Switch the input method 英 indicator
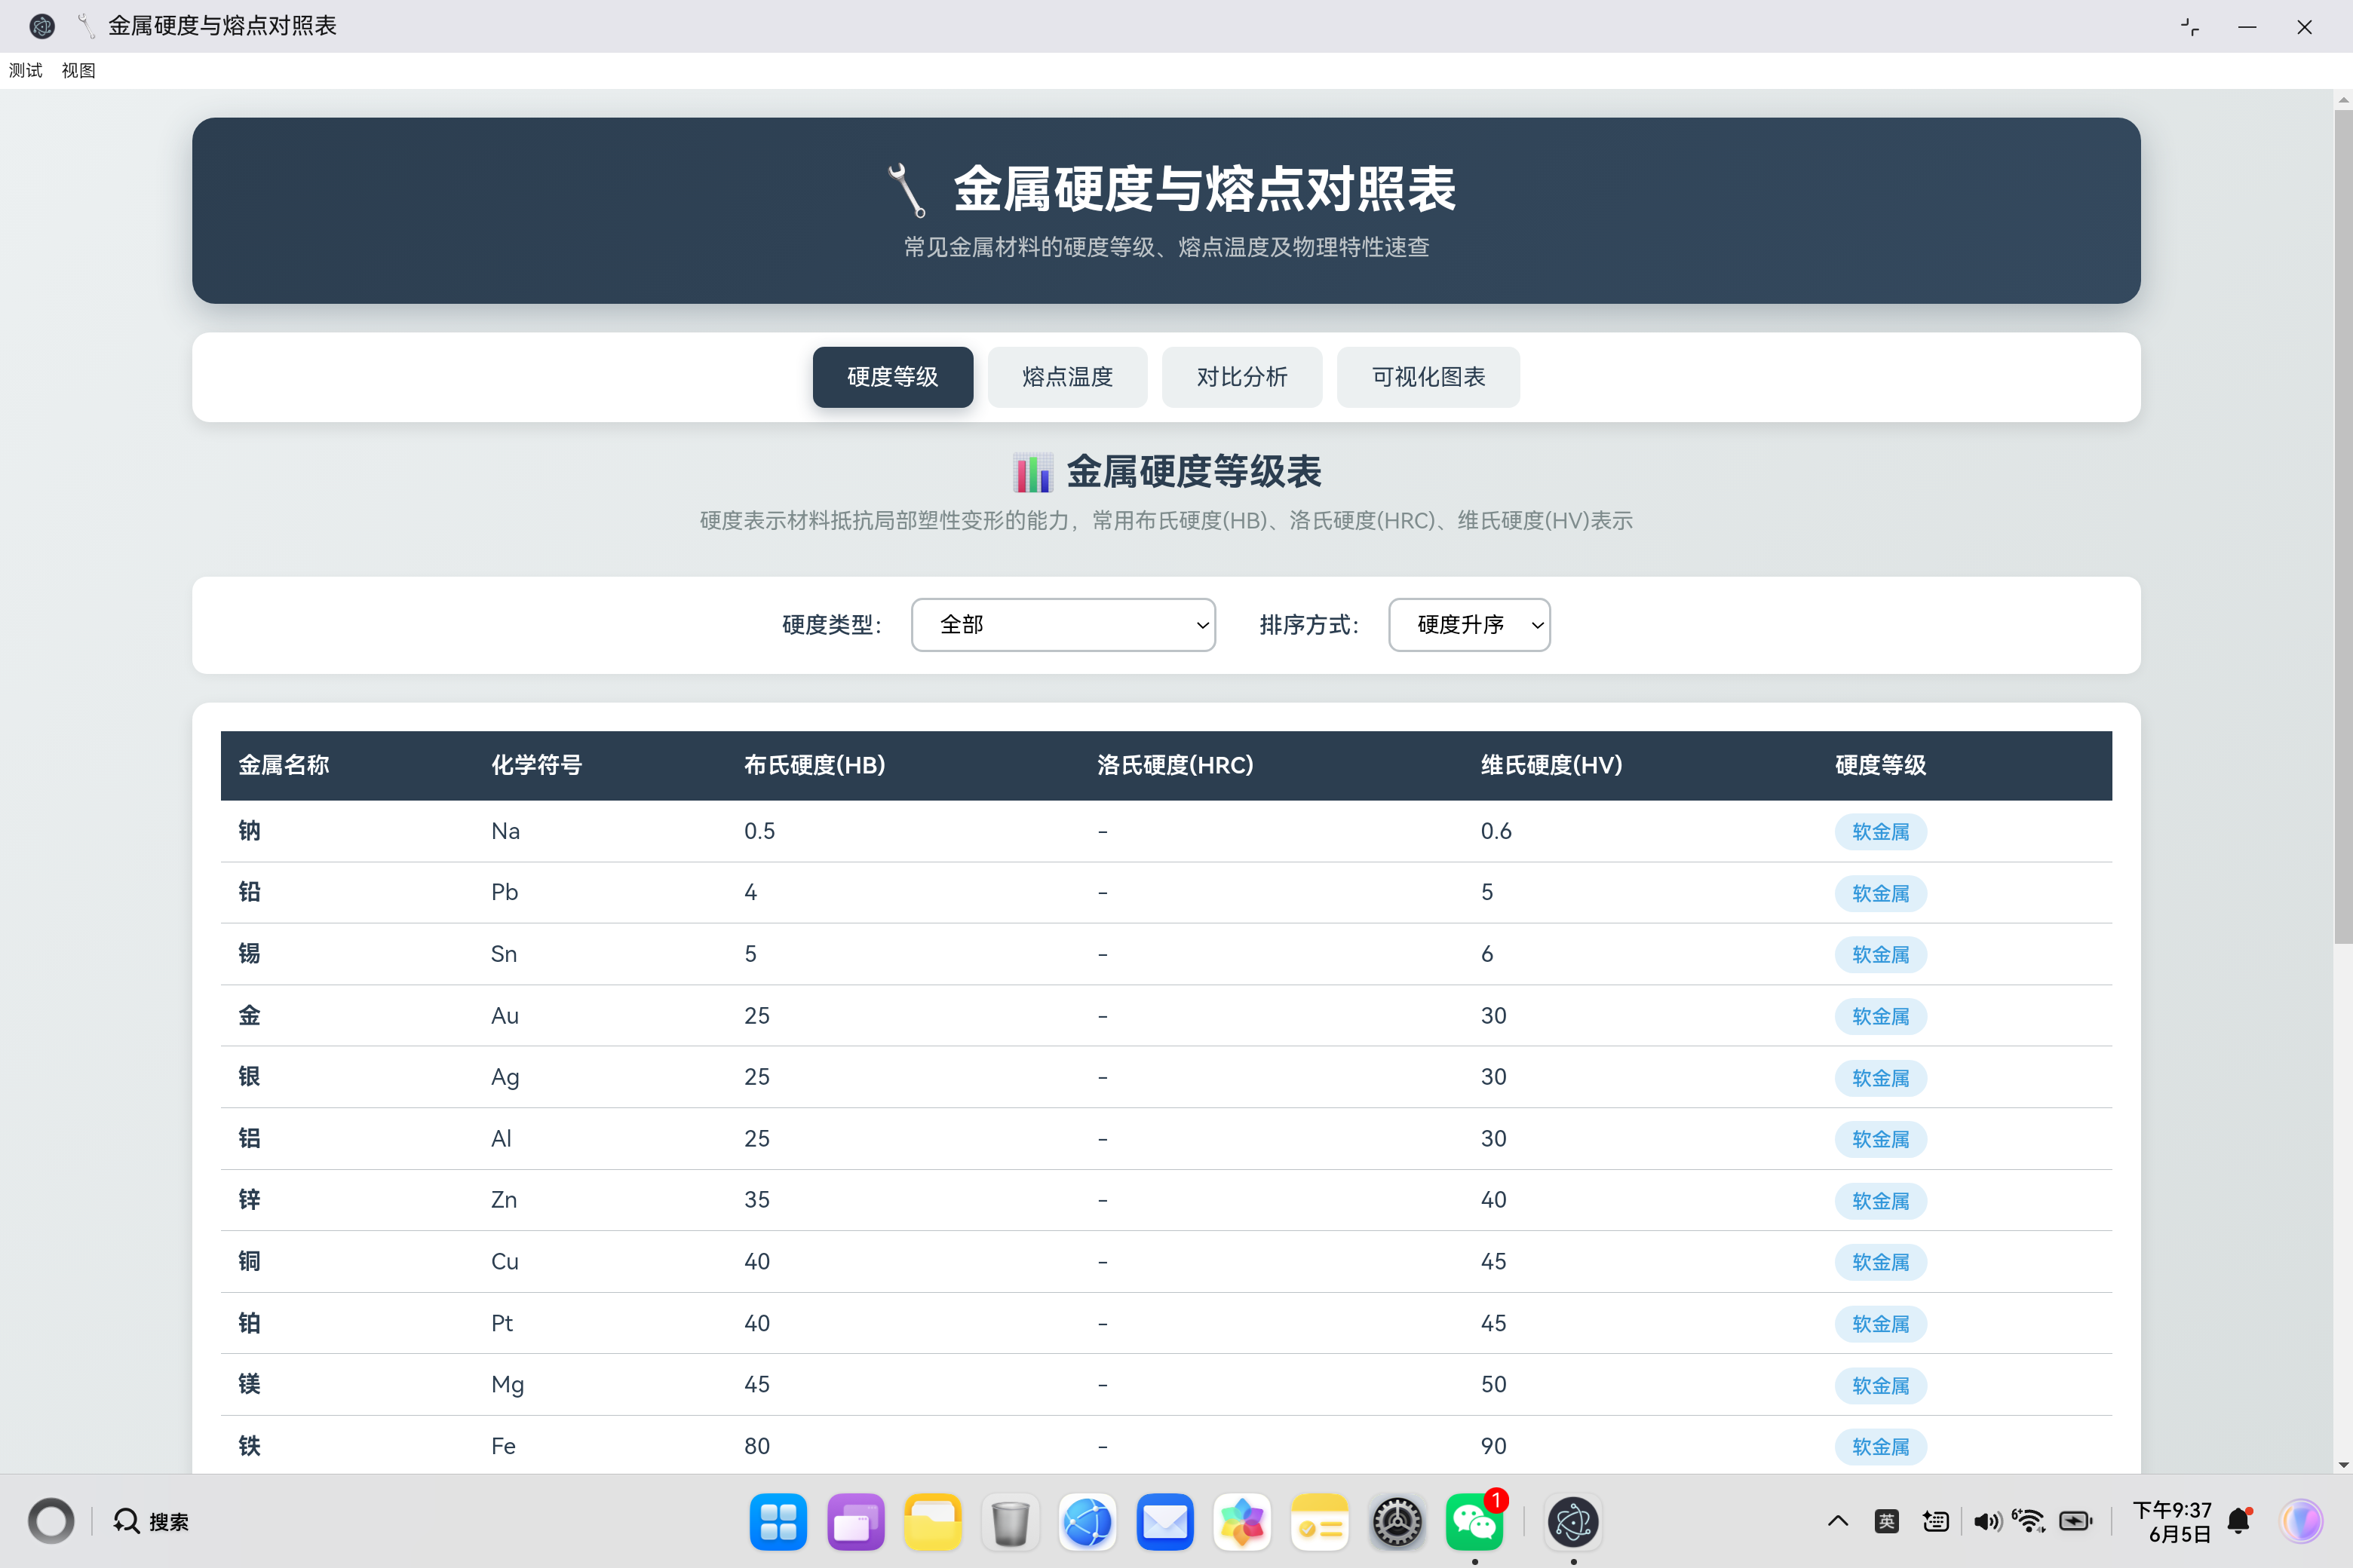2353x1568 pixels. (x=1887, y=1521)
